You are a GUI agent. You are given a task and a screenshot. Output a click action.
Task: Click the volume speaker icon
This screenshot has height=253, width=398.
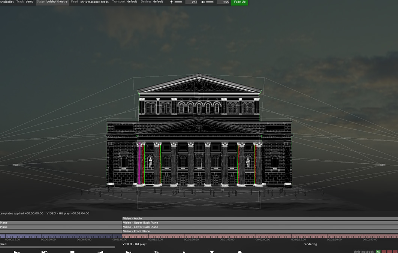[203, 2]
